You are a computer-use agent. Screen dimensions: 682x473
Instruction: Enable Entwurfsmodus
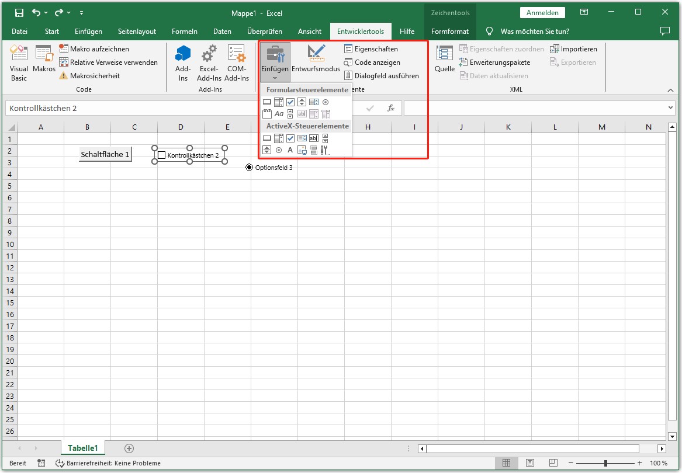click(316, 61)
